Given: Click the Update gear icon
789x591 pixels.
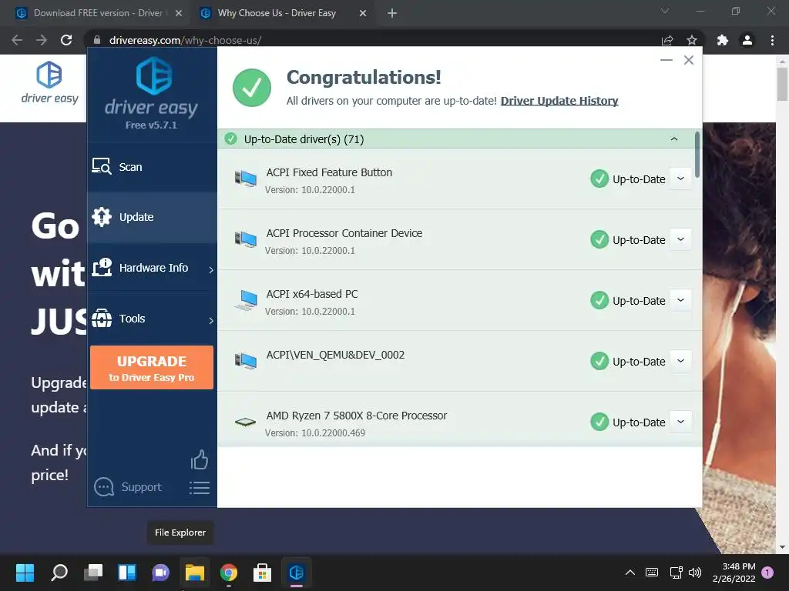Looking at the screenshot, I should click(x=102, y=216).
